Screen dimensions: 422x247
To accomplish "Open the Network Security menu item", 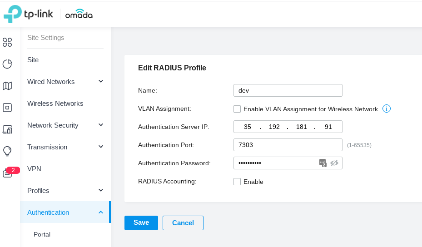I will [65, 125].
